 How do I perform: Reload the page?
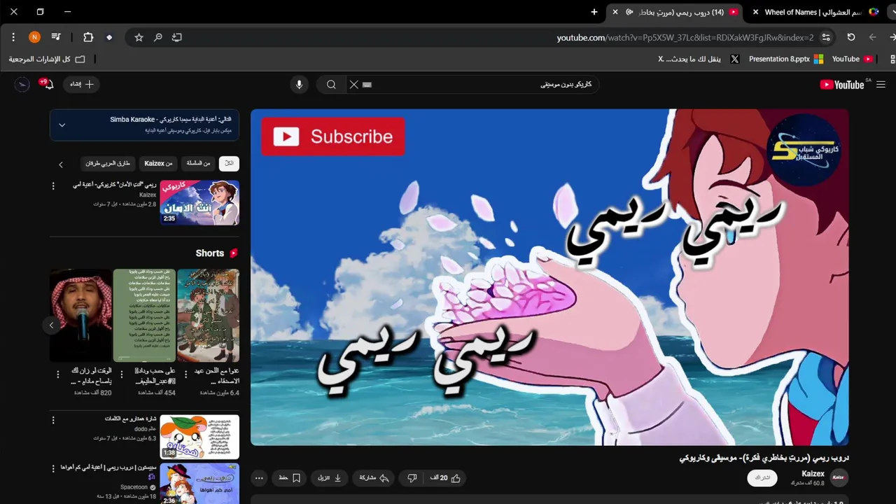coord(851,37)
